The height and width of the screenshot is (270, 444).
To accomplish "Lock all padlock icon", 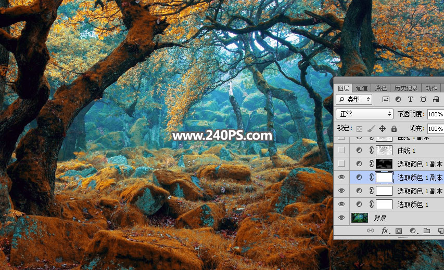I will [x=394, y=129].
